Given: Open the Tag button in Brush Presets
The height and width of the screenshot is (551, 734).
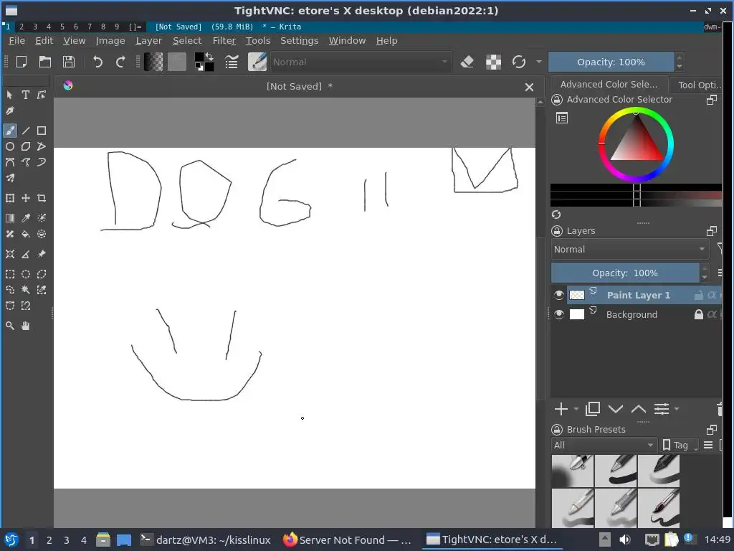Looking at the screenshot, I should tap(680, 445).
